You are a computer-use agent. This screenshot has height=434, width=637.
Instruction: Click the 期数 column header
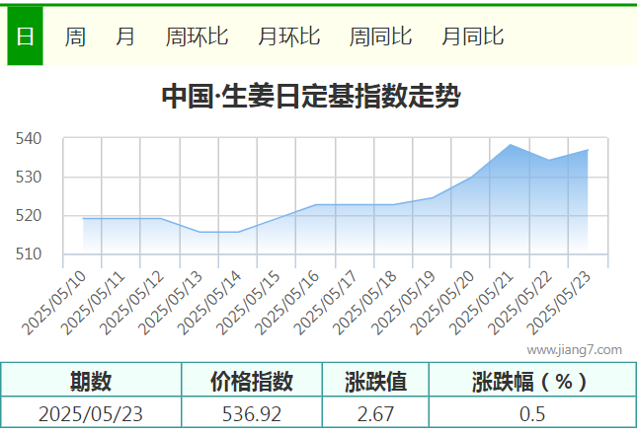(x=91, y=381)
